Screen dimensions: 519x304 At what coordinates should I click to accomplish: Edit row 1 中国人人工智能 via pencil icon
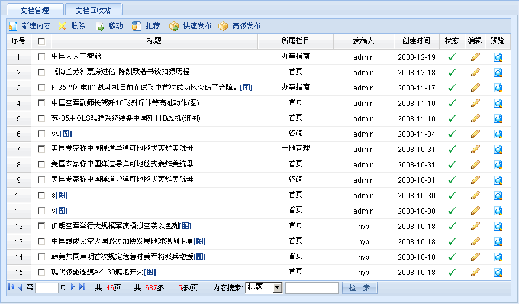tap(475, 57)
